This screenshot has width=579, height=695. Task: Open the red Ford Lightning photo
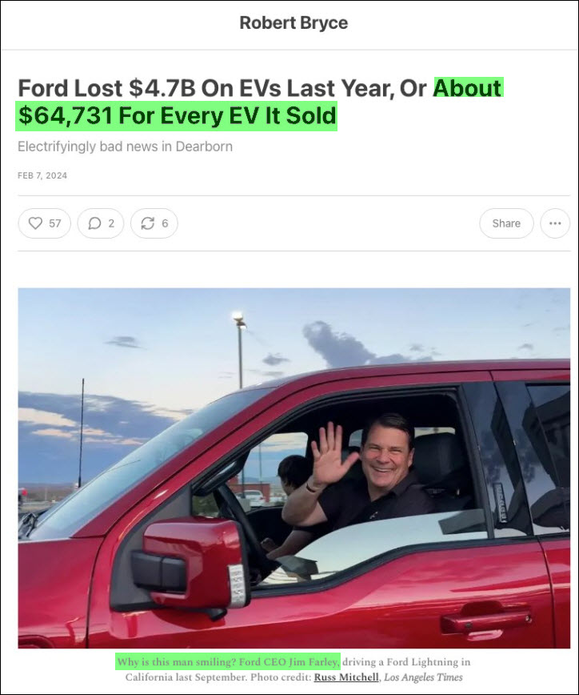(x=294, y=468)
